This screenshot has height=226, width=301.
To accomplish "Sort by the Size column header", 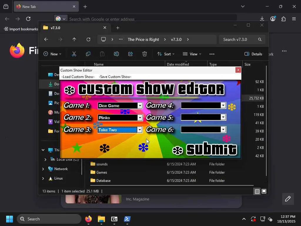I will (248, 64).
